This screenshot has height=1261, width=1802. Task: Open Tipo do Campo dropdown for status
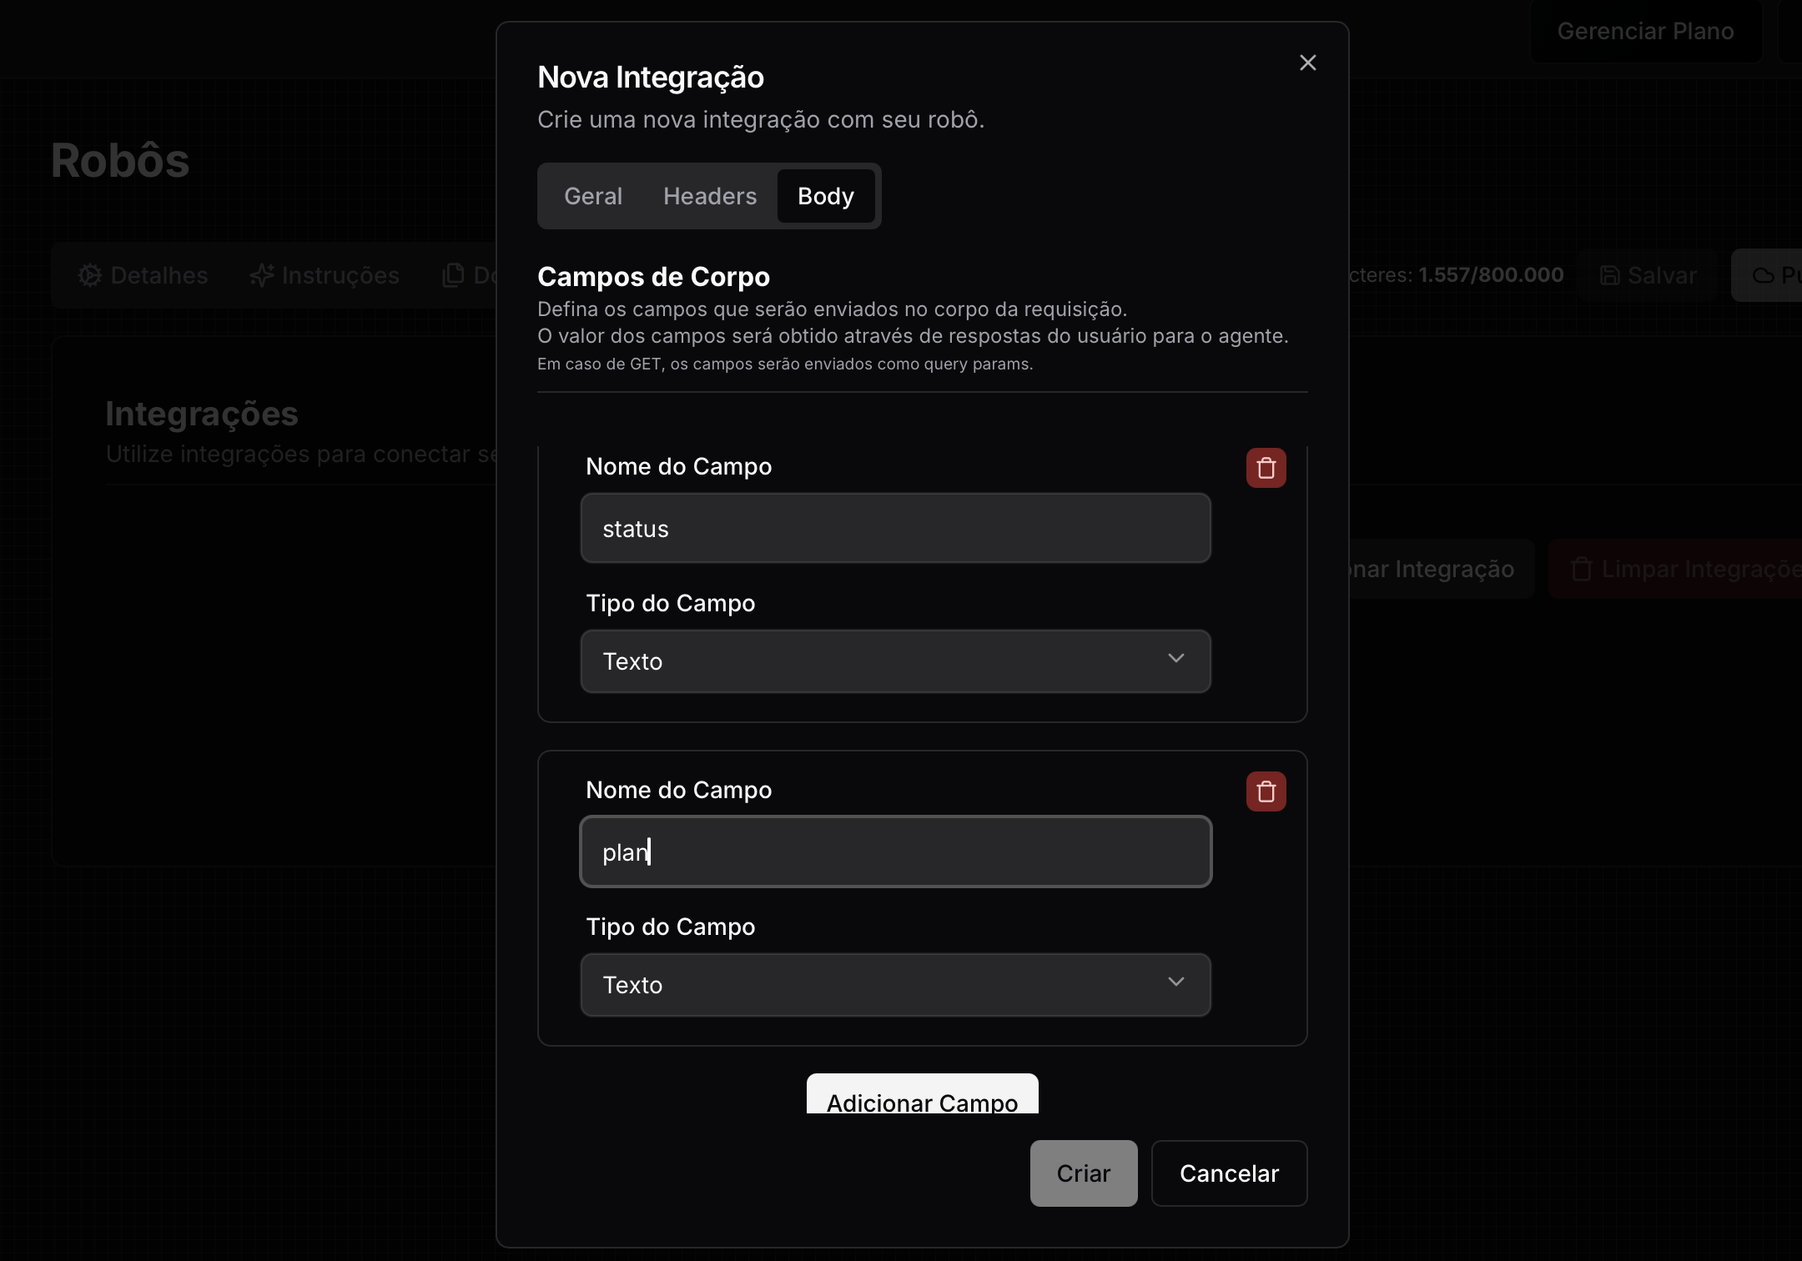click(895, 661)
